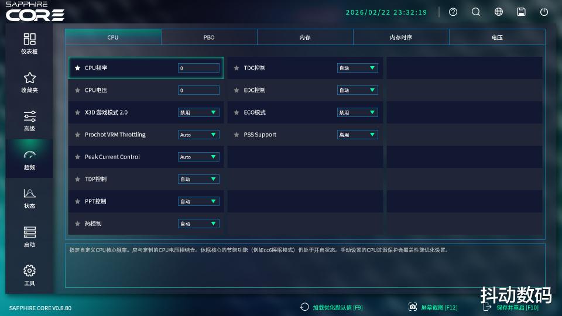Open the TDP控制 dropdown

pos(198,179)
